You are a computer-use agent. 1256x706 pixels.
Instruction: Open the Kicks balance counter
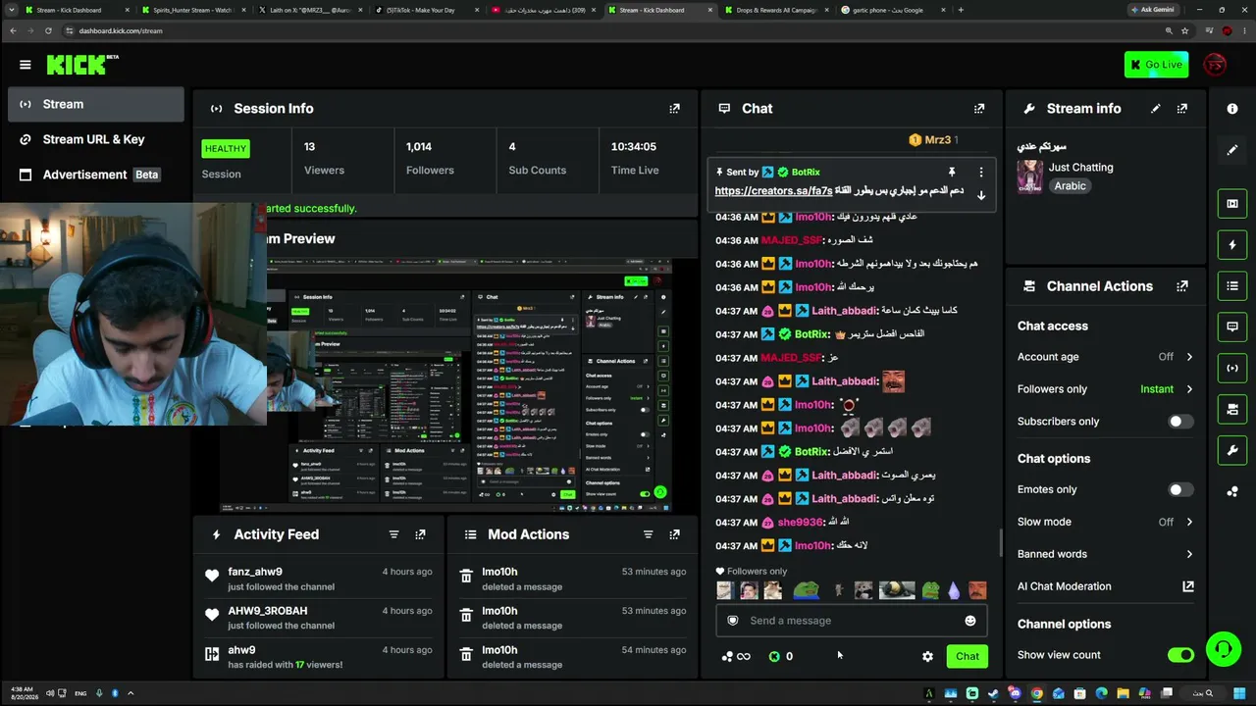(x=781, y=657)
